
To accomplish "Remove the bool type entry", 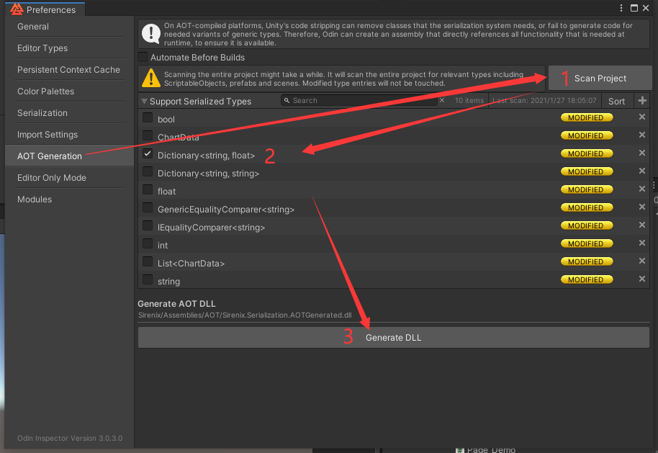I will click(641, 117).
